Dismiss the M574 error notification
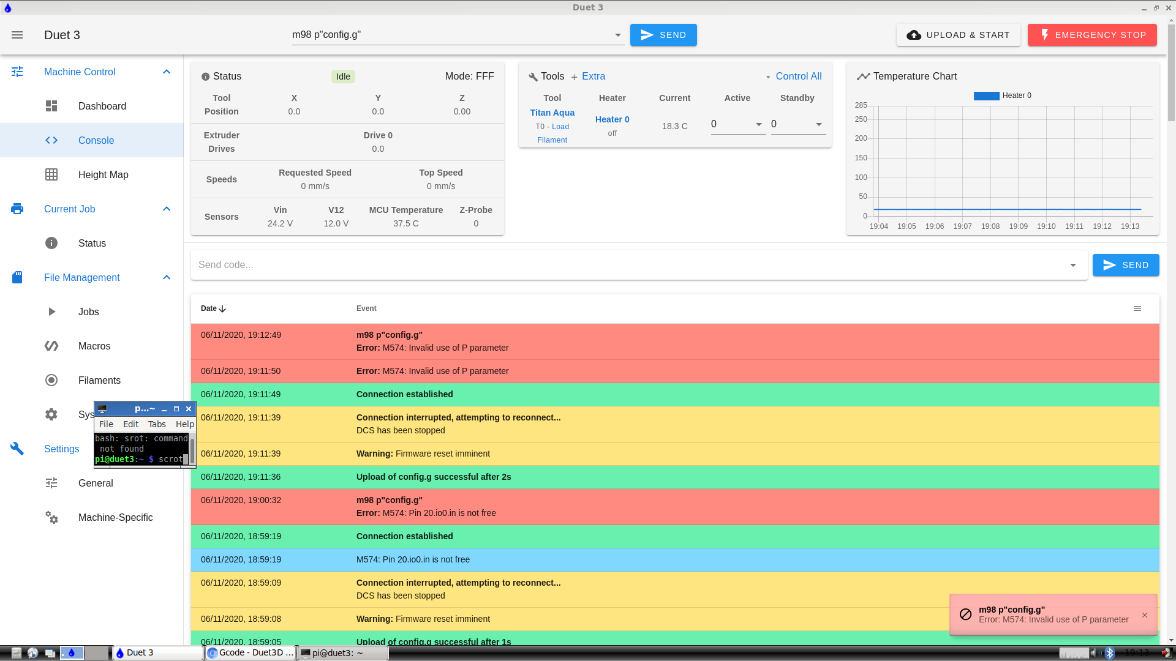The width and height of the screenshot is (1176, 661). click(x=1145, y=615)
